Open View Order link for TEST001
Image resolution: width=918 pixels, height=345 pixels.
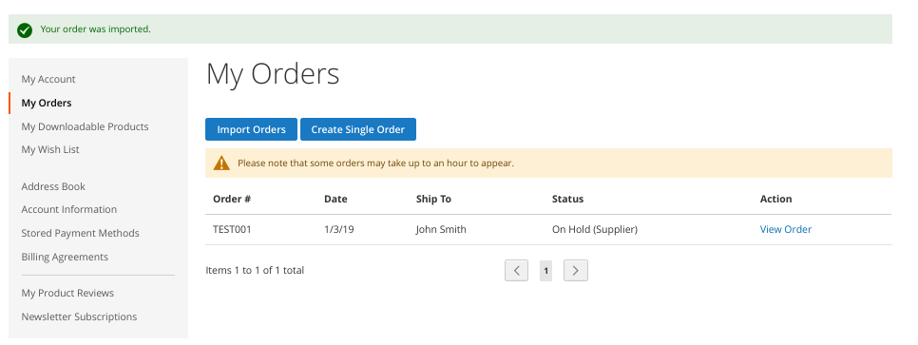[786, 230]
